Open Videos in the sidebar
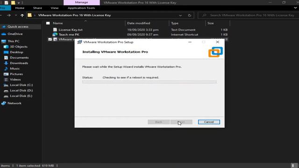Screen dimensions: 299x168 click(x=15, y=80)
